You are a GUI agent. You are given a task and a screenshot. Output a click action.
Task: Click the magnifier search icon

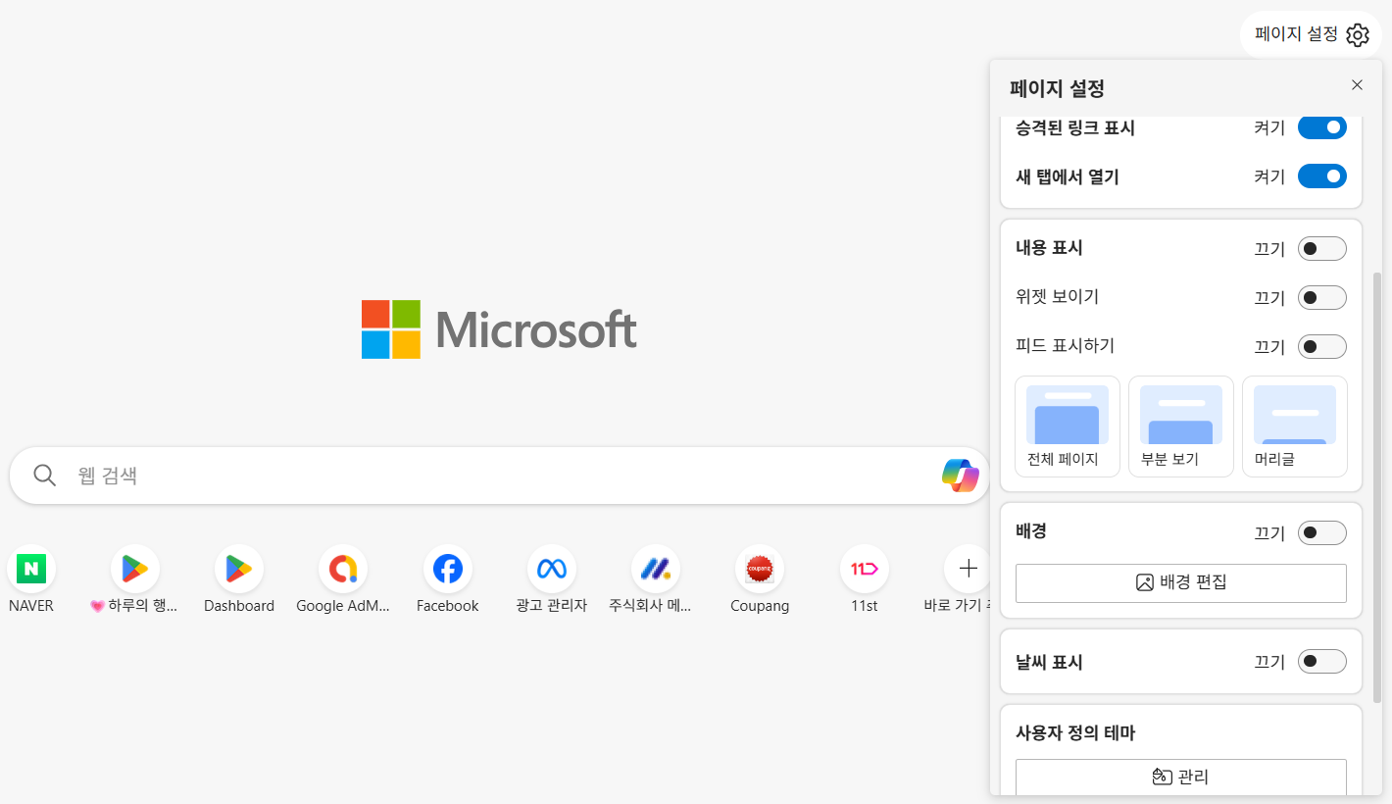coord(45,476)
